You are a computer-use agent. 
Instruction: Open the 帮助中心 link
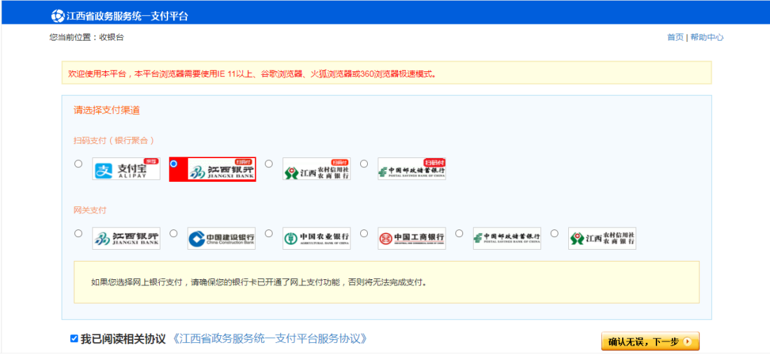[707, 37]
